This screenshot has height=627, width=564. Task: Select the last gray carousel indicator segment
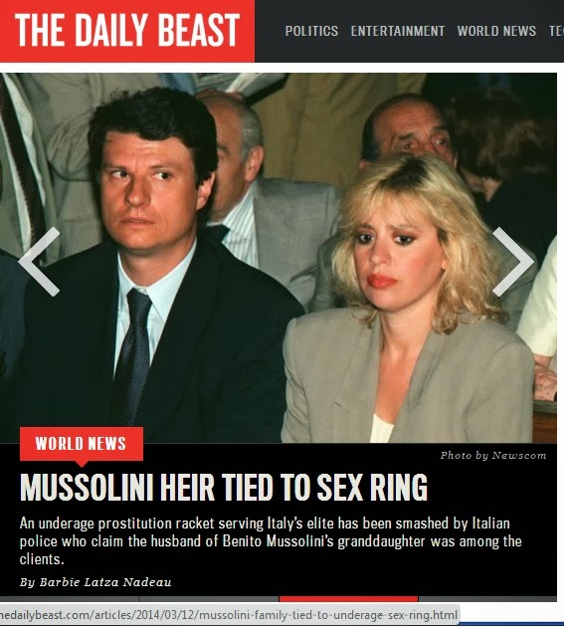point(487,598)
